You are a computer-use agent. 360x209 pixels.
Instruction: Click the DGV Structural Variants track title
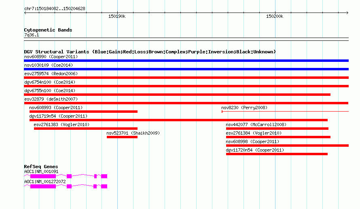150,52
